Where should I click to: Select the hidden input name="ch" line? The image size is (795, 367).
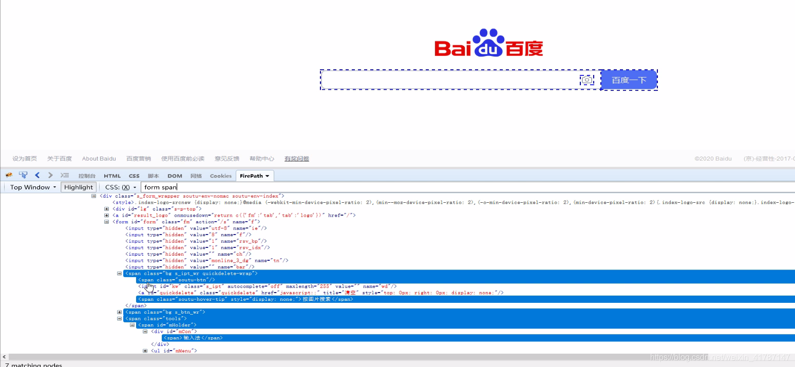click(x=188, y=254)
